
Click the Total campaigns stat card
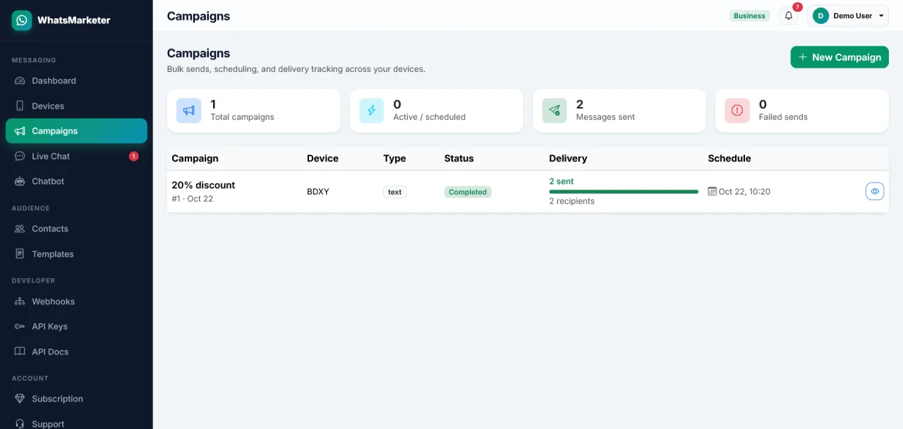tap(253, 111)
